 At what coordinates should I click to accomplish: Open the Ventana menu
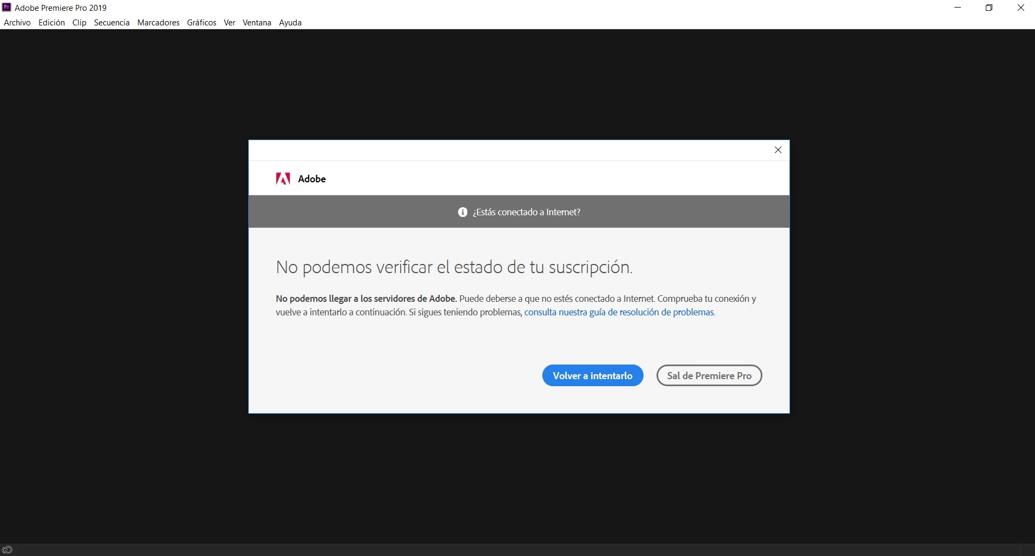(x=257, y=23)
